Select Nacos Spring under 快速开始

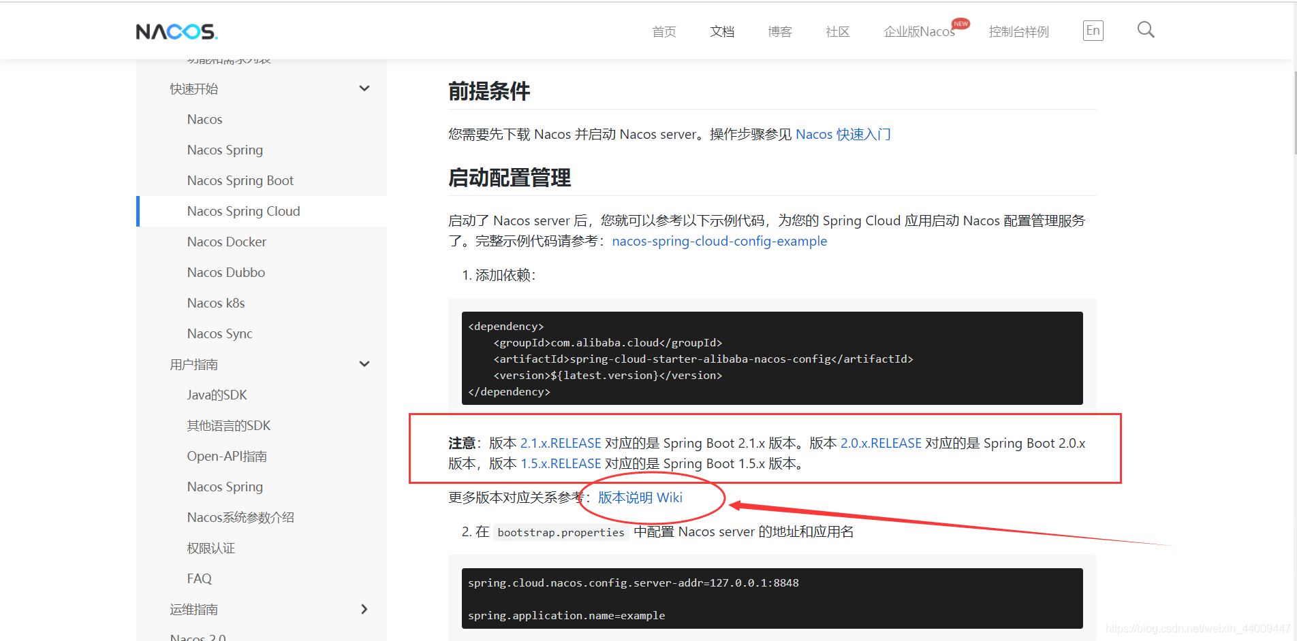(x=225, y=150)
